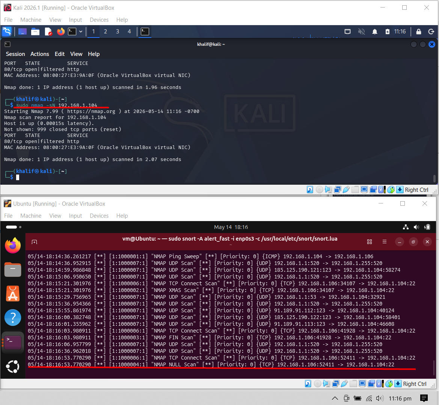Viewport: 439px width, 405px height.
Task: Switch to Kali workspace 2
Action: 106,32
